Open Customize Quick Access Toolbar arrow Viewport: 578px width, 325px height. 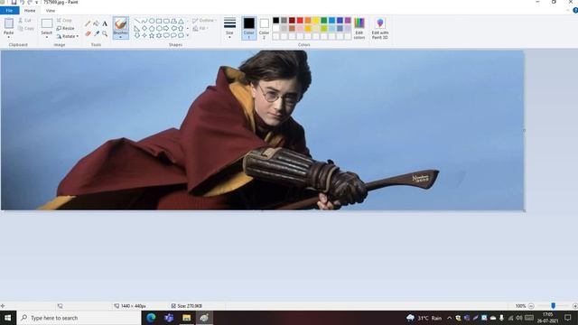36,2
